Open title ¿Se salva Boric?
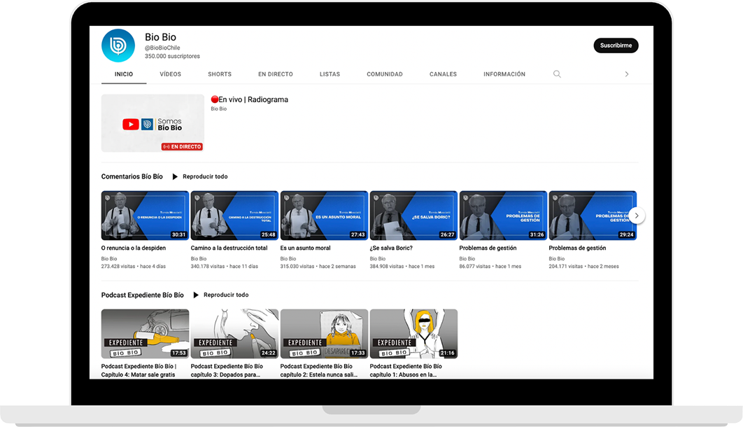 pyautogui.click(x=391, y=248)
